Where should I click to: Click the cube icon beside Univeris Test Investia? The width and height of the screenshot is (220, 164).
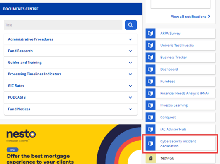[x=150, y=45]
